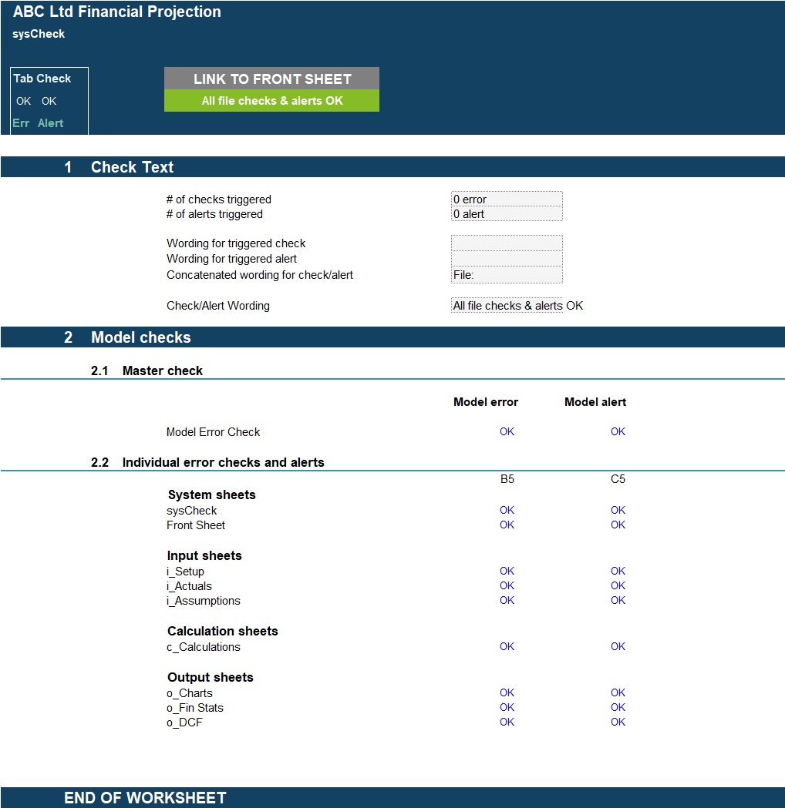Screen dimensions: 785x808
Task: Select the empty 'Wording for triggered alert' cell
Action: pyautogui.click(x=507, y=259)
